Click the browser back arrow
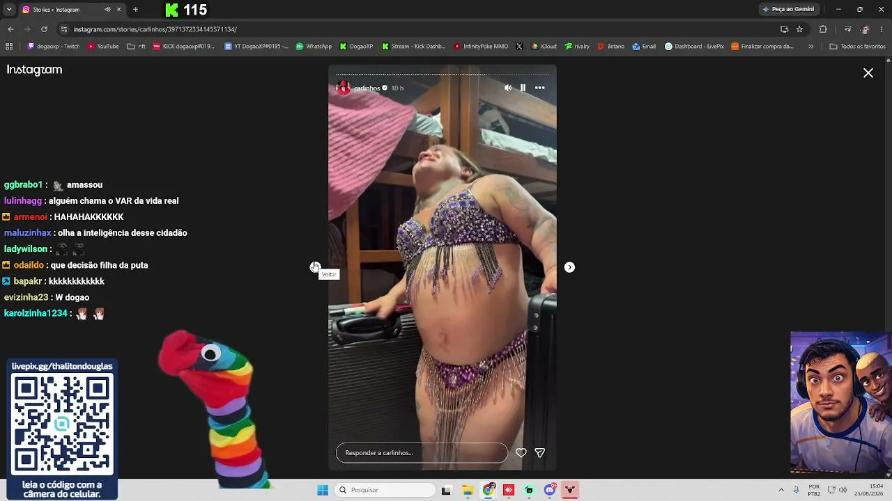The height and width of the screenshot is (501, 892). click(x=10, y=29)
